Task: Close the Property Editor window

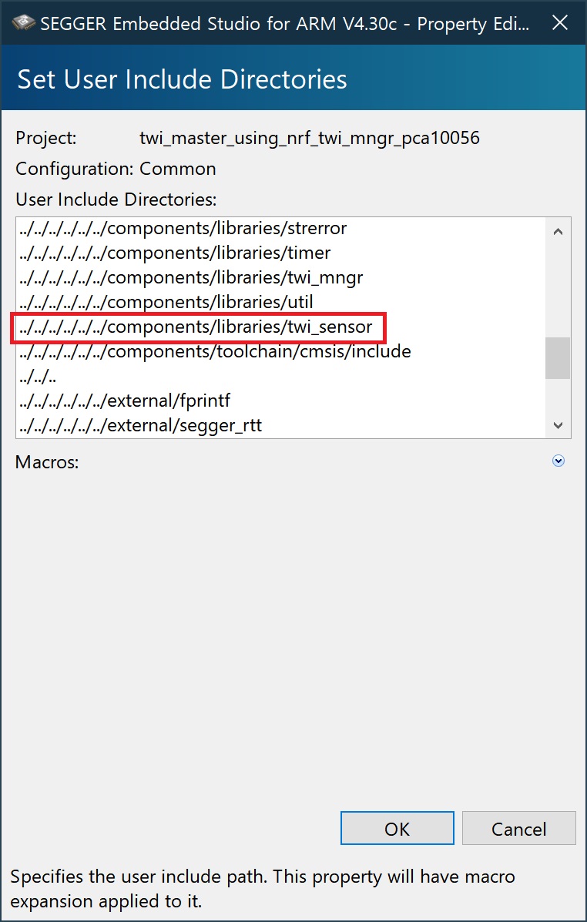Action: [560, 23]
